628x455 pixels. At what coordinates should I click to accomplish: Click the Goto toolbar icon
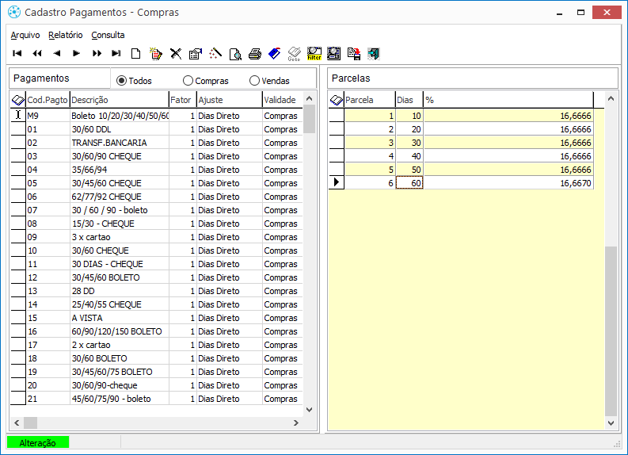[294, 54]
